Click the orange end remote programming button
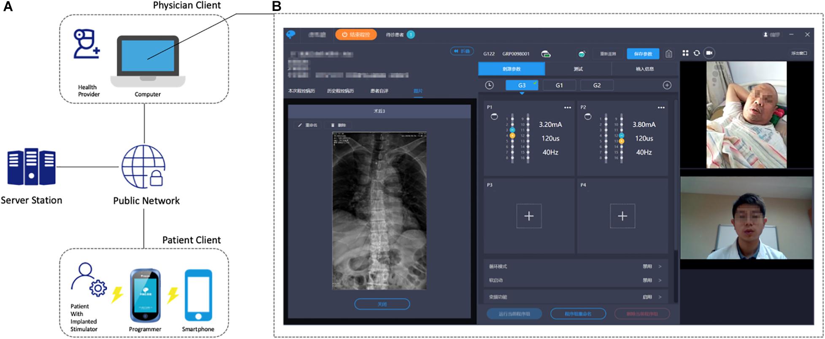The width and height of the screenshot is (825, 339). coord(356,35)
